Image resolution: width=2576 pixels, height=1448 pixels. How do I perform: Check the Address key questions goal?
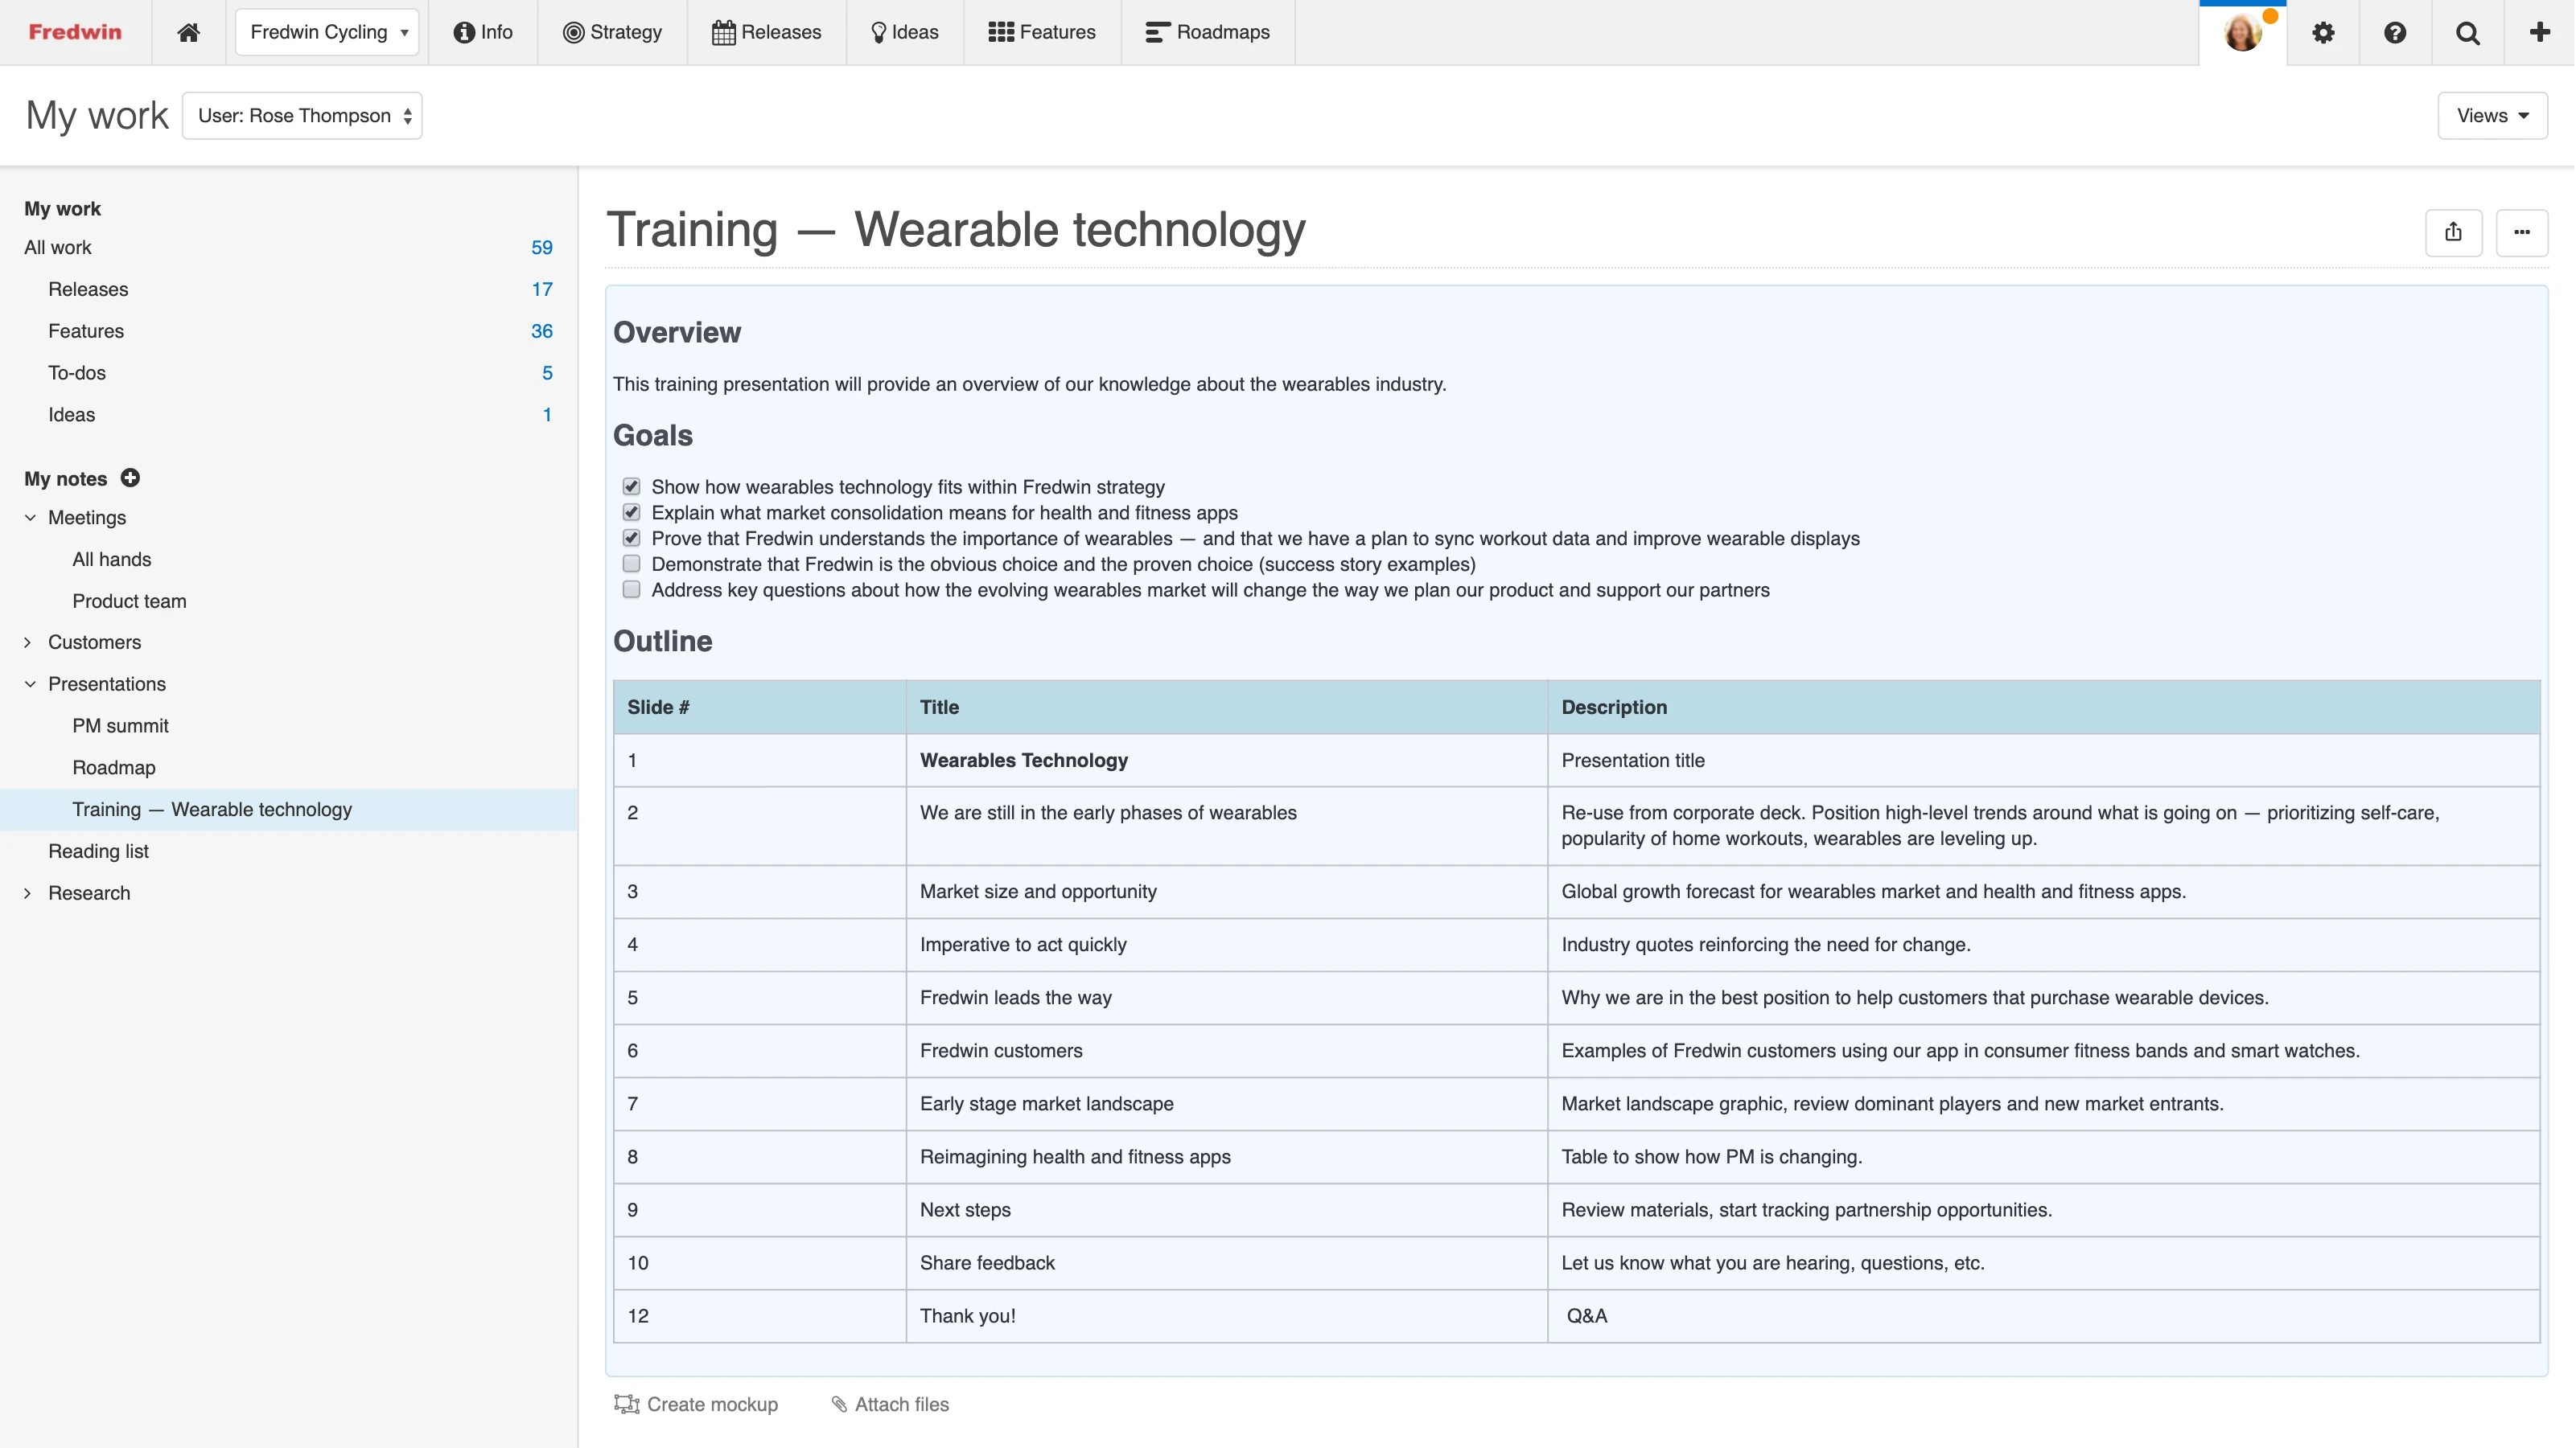[631, 589]
